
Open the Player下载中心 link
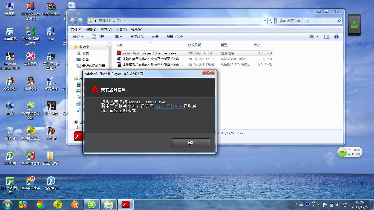169,106
